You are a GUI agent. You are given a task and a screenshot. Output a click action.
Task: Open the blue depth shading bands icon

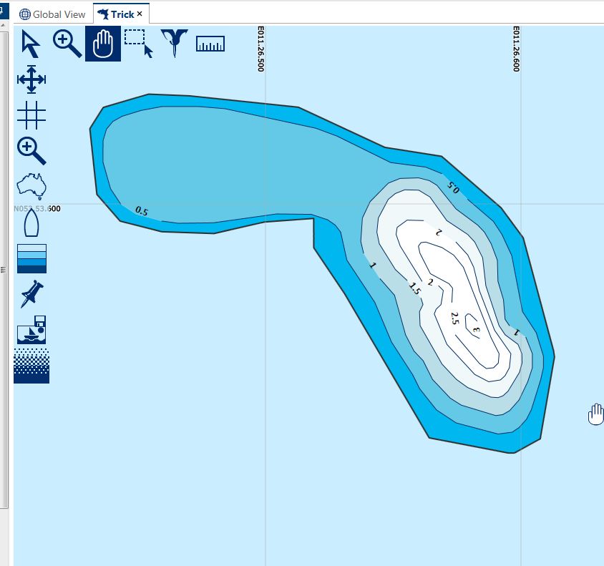point(31,258)
